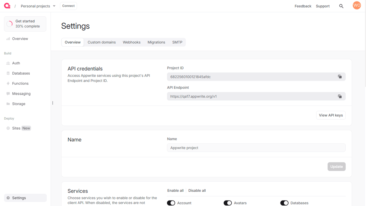Screen dimensions: 366x206
Task: Click the Disable all services link
Action: [197, 190]
